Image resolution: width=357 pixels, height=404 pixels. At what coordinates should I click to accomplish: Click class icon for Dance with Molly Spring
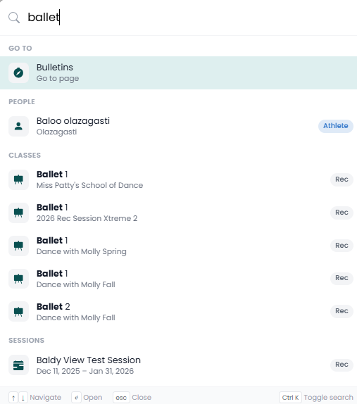coord(18,246)
